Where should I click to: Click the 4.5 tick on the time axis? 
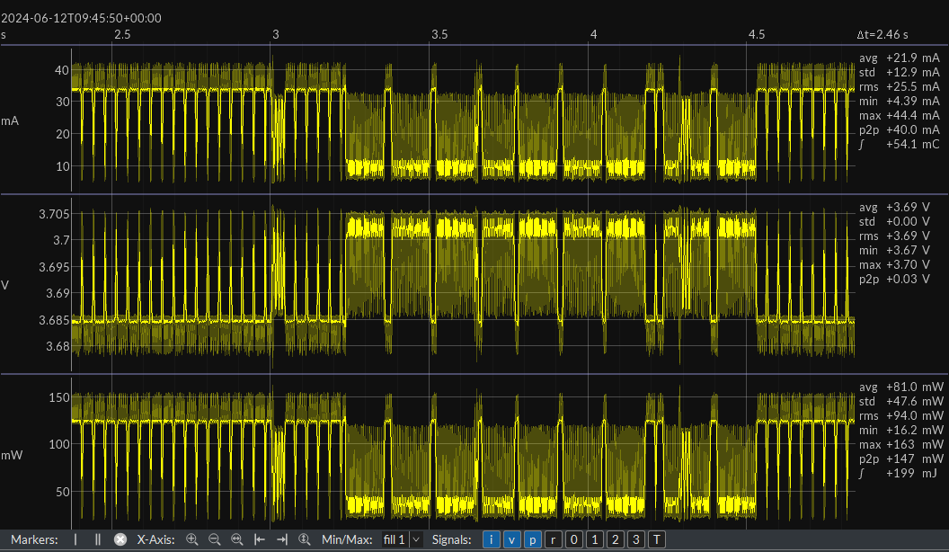click(757, 34)
